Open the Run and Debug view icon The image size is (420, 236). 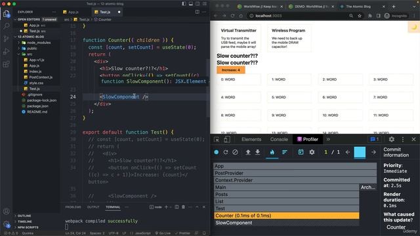pyautogui.click(x=6, y=51)
